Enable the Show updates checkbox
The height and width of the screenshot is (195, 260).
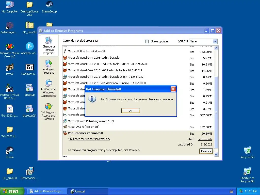click(x=147, y=41)
